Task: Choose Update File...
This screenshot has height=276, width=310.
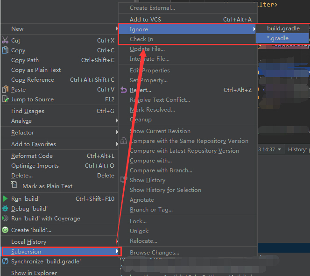Action: (188, 49)
